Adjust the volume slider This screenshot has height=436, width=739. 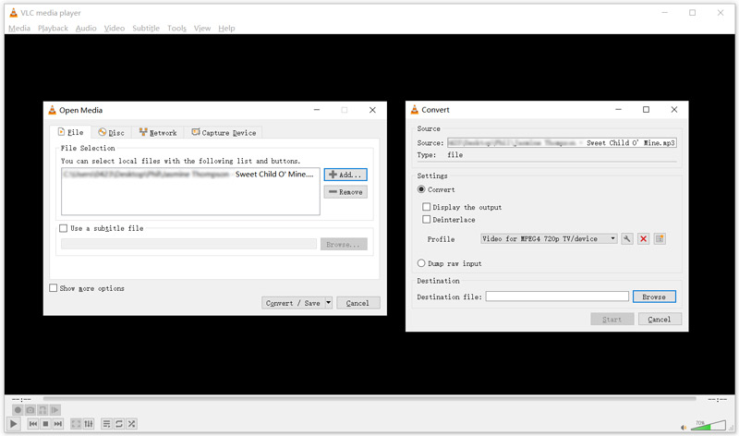pyautogui.click(x=709, y=425)
